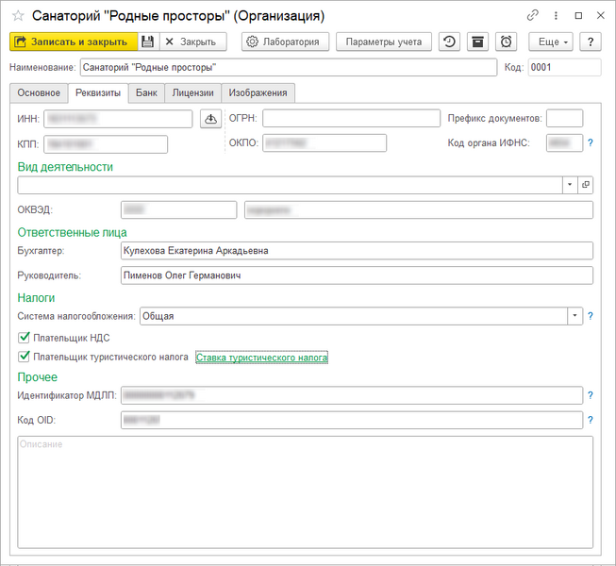The width and height of the screenshot is (616, 566).
Task: Follow the Ставка туристического налога link
Action: pyautogui.click(x=261, y=358)
